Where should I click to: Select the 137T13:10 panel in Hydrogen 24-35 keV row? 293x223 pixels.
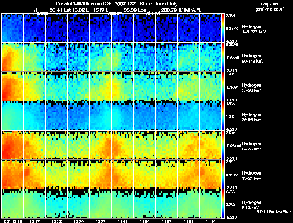point(13,145)
